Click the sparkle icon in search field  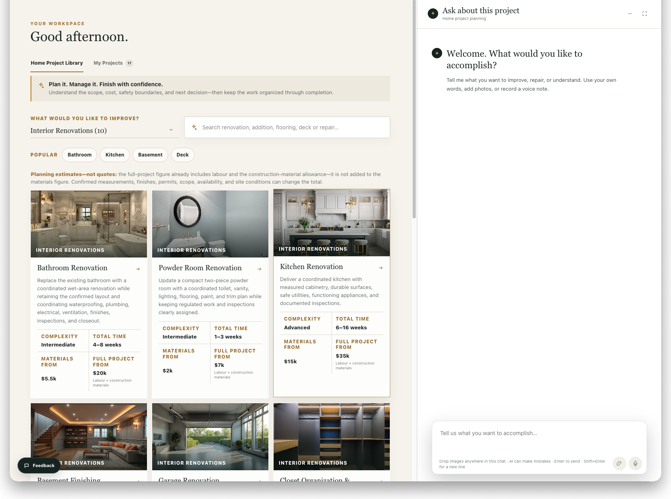(x=195, y=127)
